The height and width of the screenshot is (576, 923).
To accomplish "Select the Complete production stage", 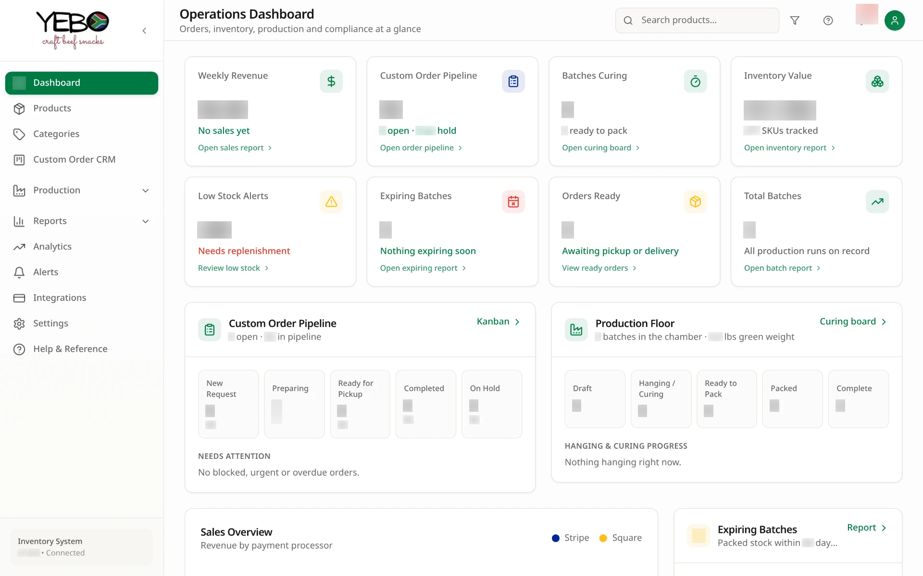I will pos(859,399).
